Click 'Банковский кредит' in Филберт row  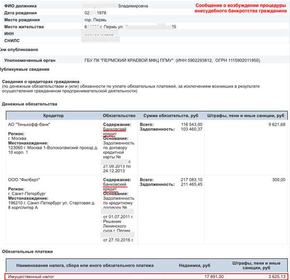[x=115, y=187]
